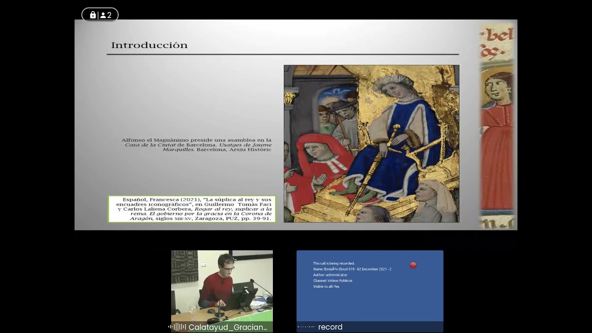592x333 pixels.
Task: Click the red-robed figure strip on slide edge
Action: (497, 125)
